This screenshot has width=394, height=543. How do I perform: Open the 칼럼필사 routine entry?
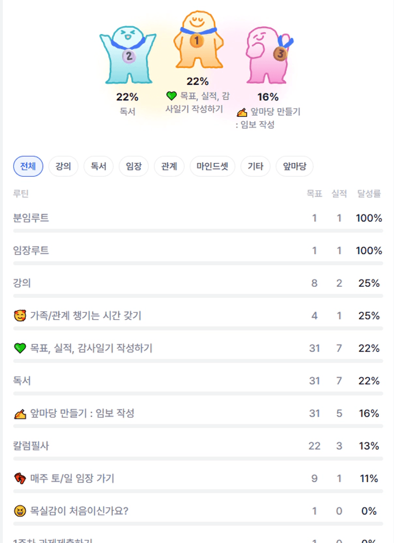31,446
